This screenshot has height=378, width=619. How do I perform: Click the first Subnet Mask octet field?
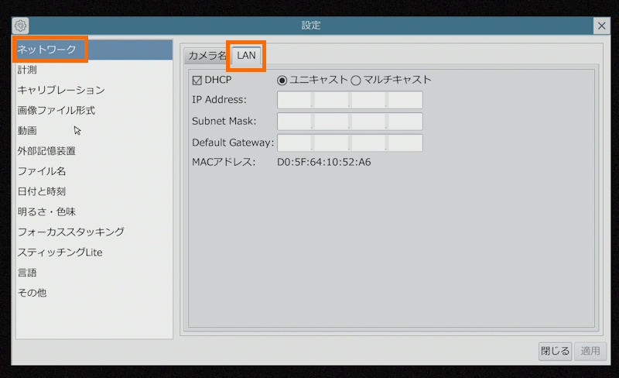pos(296,122)
